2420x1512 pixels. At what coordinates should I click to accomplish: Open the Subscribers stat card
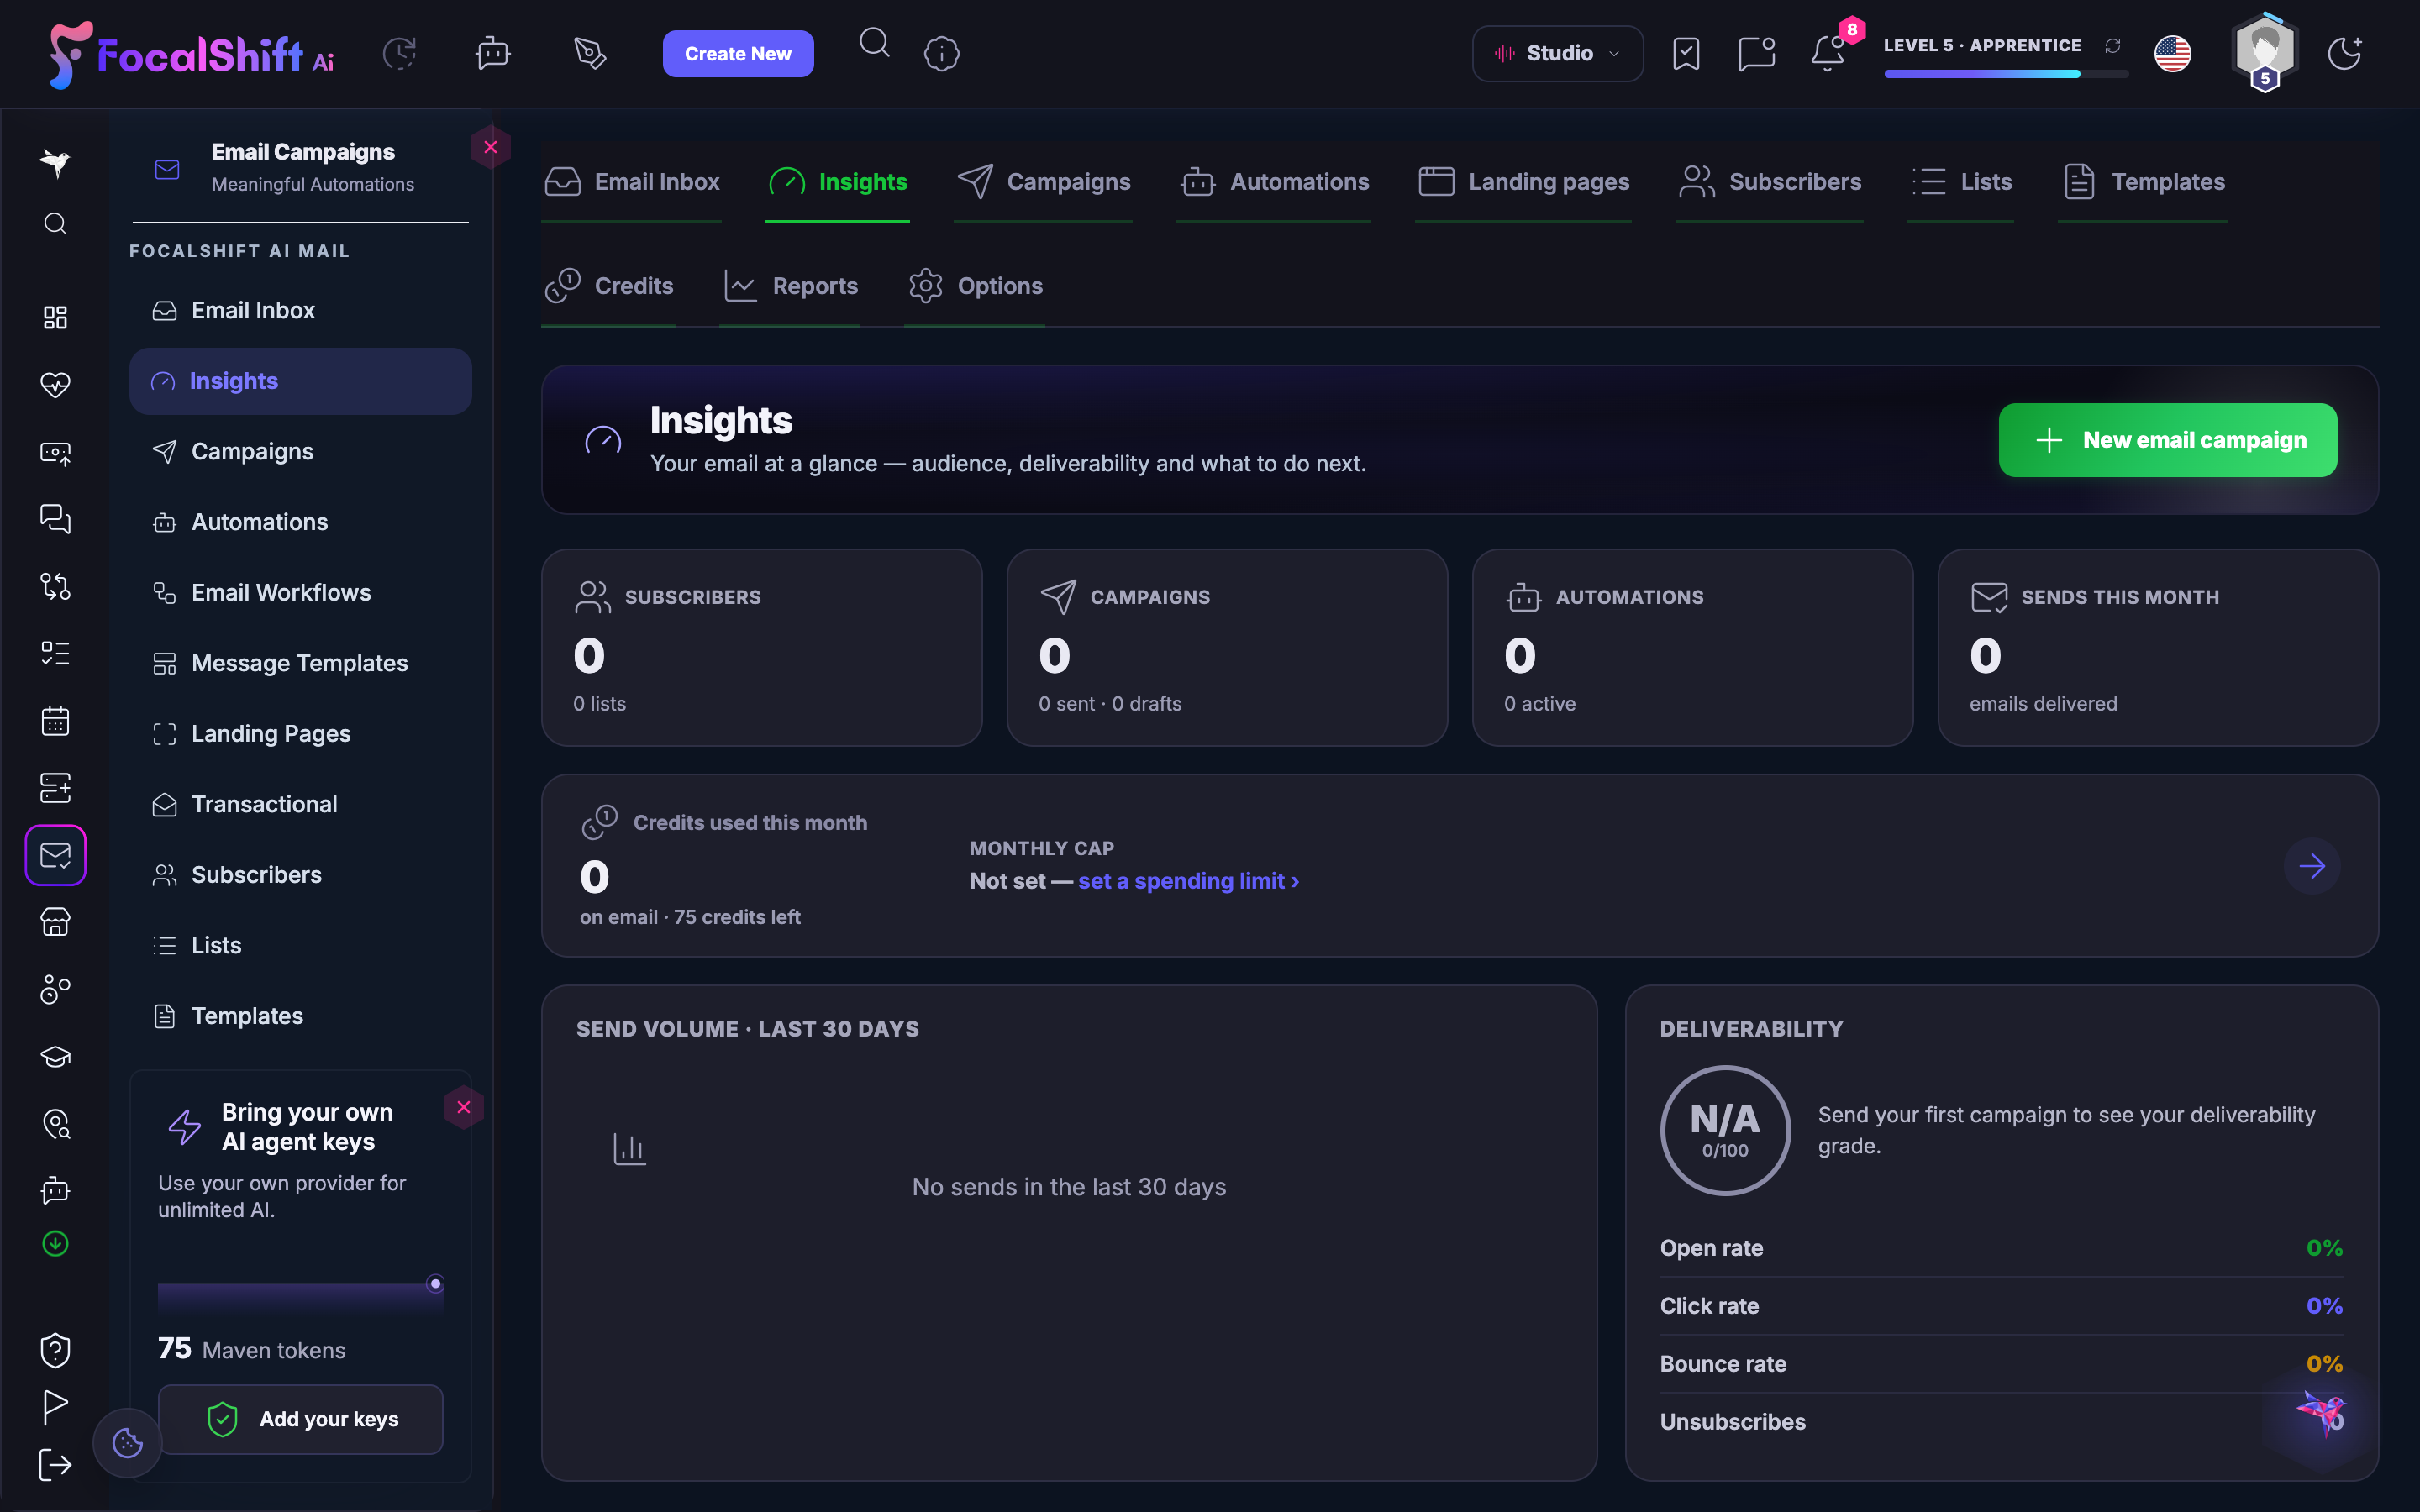pos(761,647)
